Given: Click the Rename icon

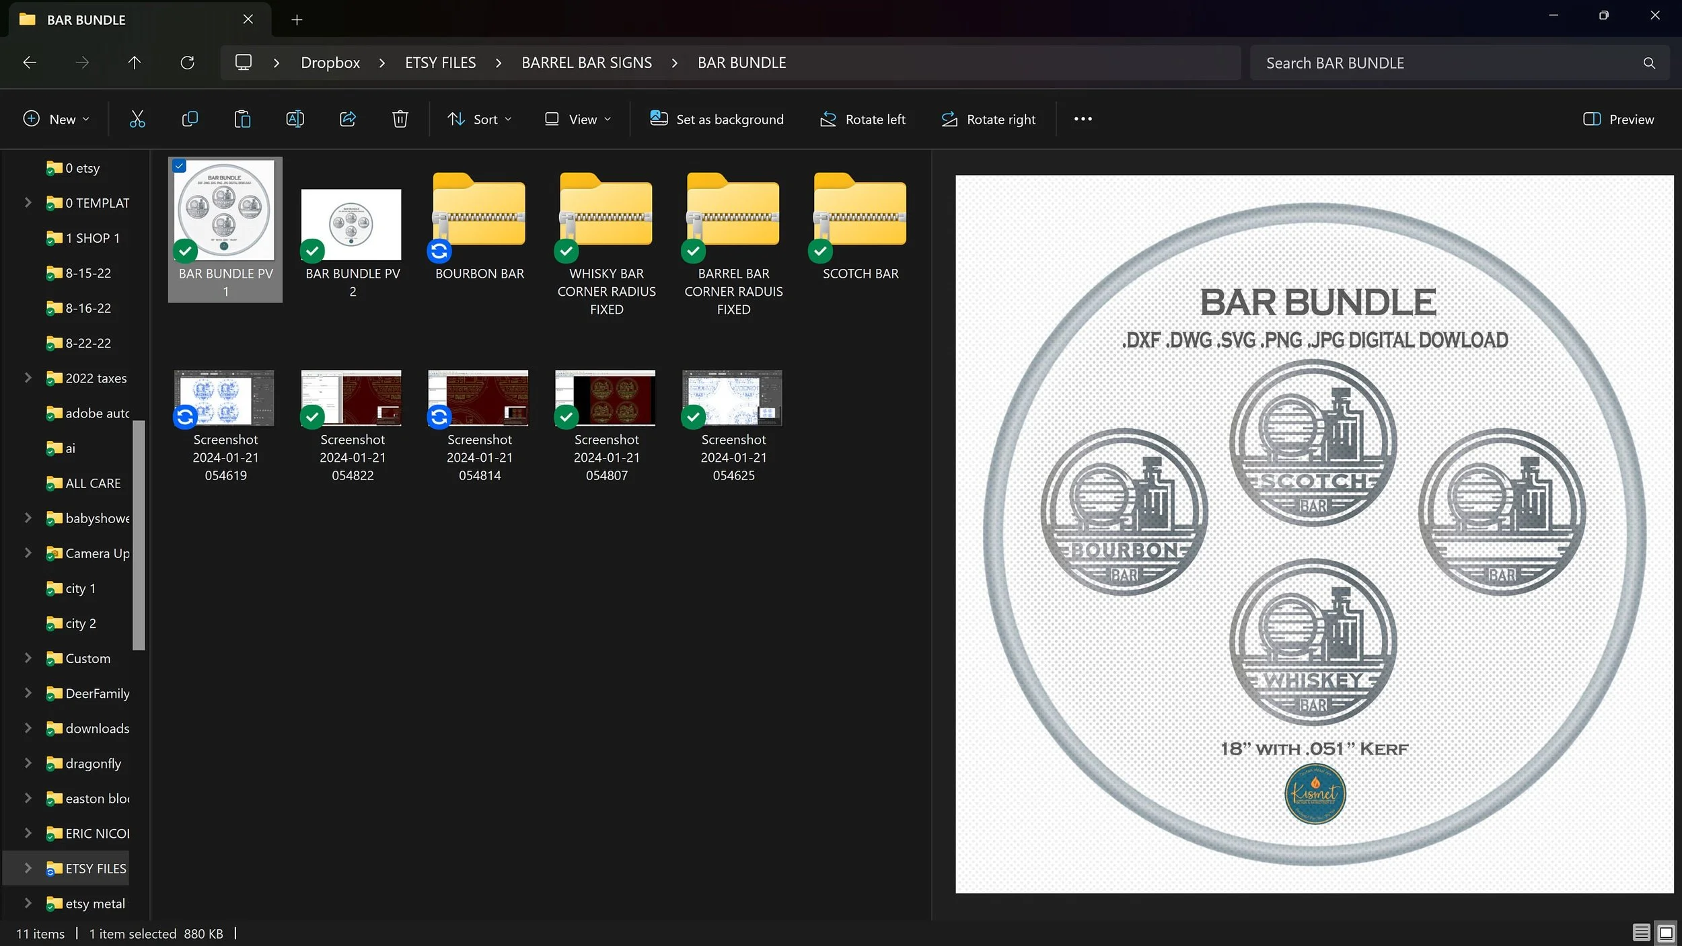Looking at the screenshot, I should point(295,119).
